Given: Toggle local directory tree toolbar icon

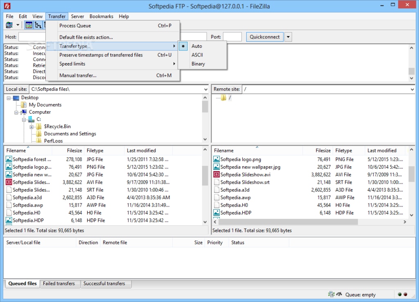Looking at the screenshot, I should point(38,25).
